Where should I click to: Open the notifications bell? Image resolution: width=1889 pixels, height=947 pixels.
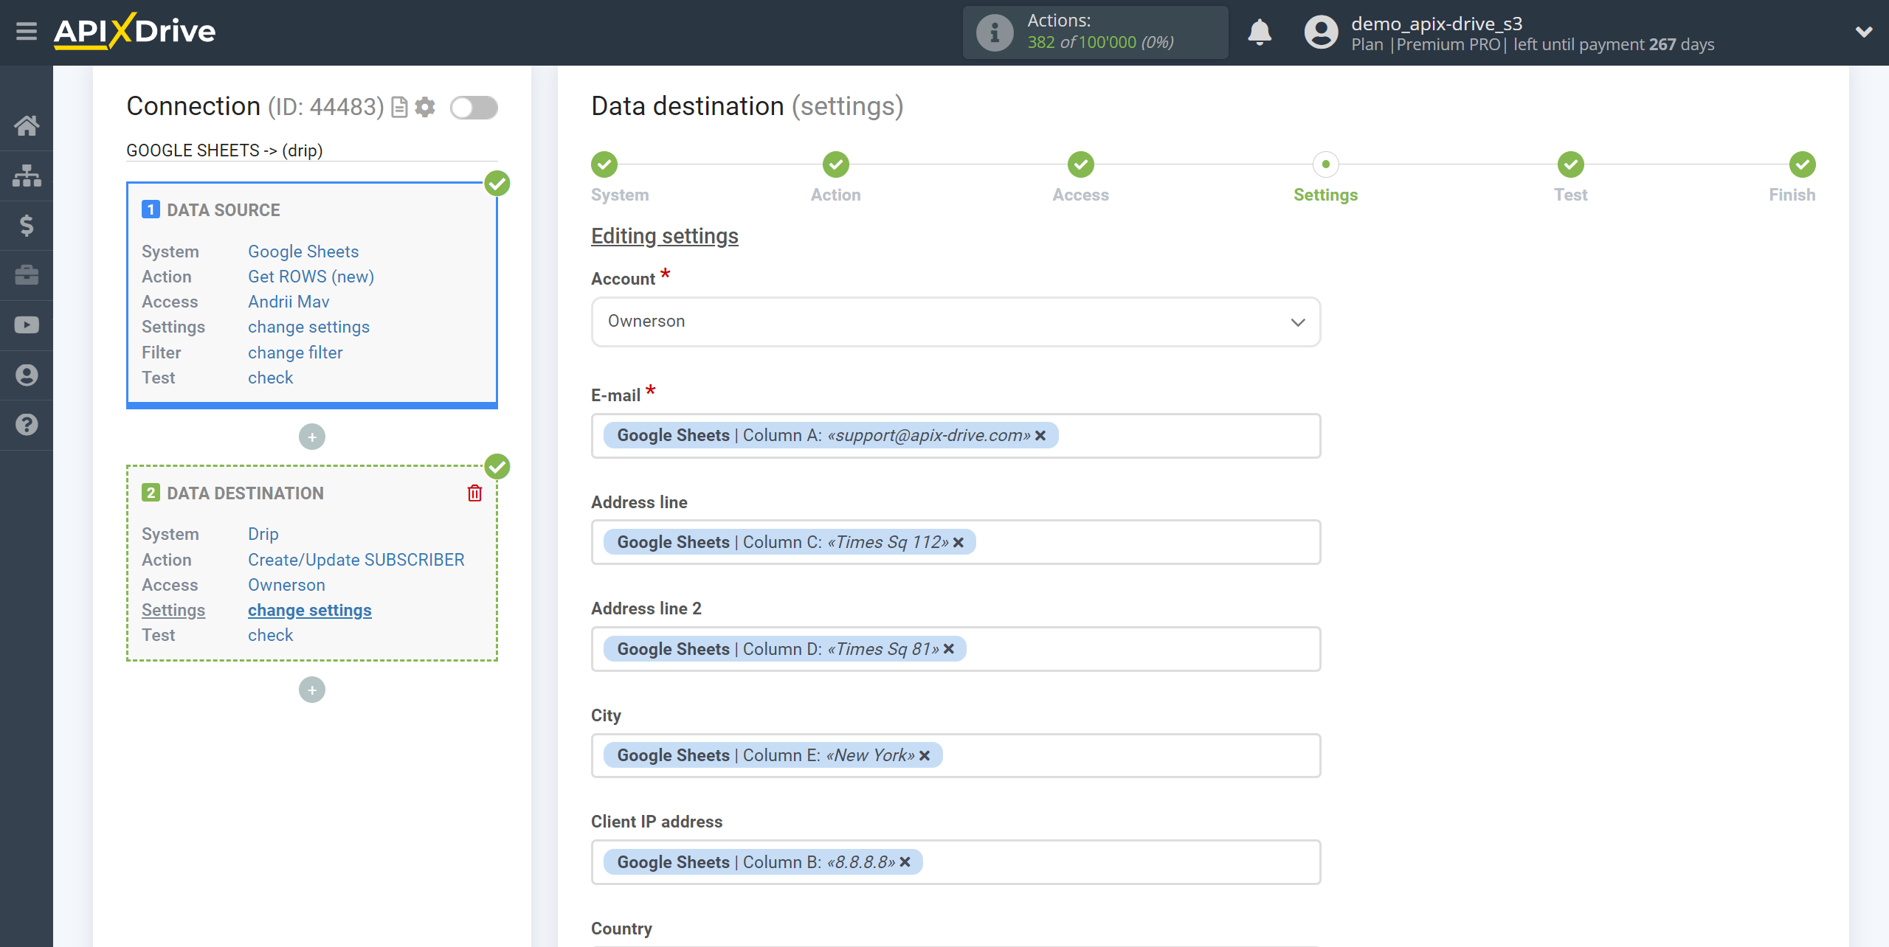[1260, 32]
